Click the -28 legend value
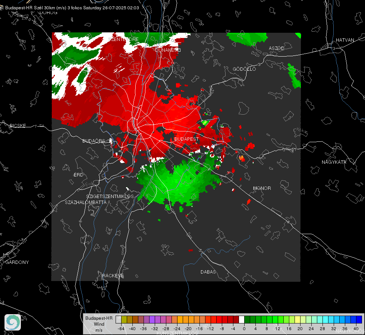The height and width of the screenshot is (335, 365). click(x=166, y=329)
